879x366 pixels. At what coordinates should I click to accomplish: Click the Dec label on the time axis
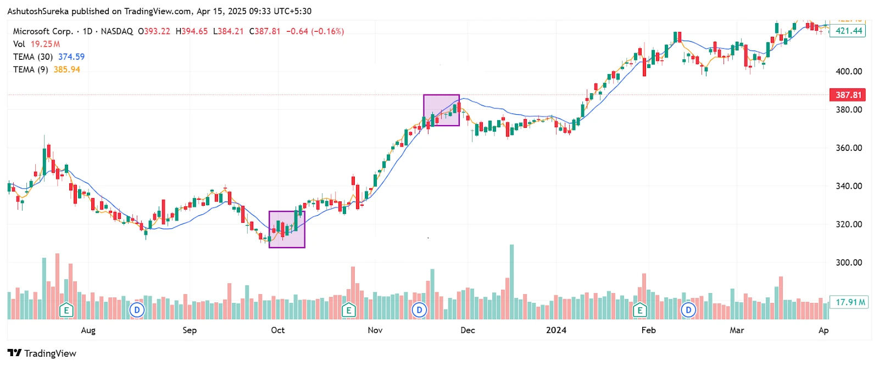pyautogui.click(x=468, y=330)
